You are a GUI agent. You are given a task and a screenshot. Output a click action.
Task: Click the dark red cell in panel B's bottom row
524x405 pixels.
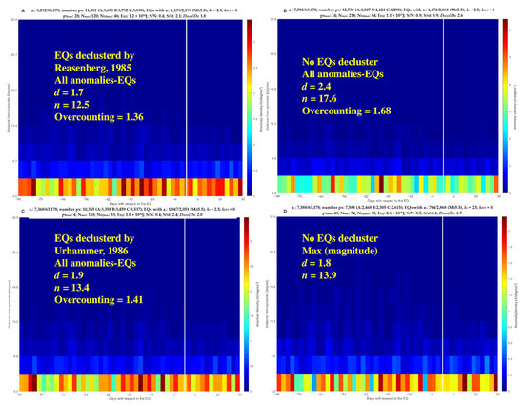[381, 185]
